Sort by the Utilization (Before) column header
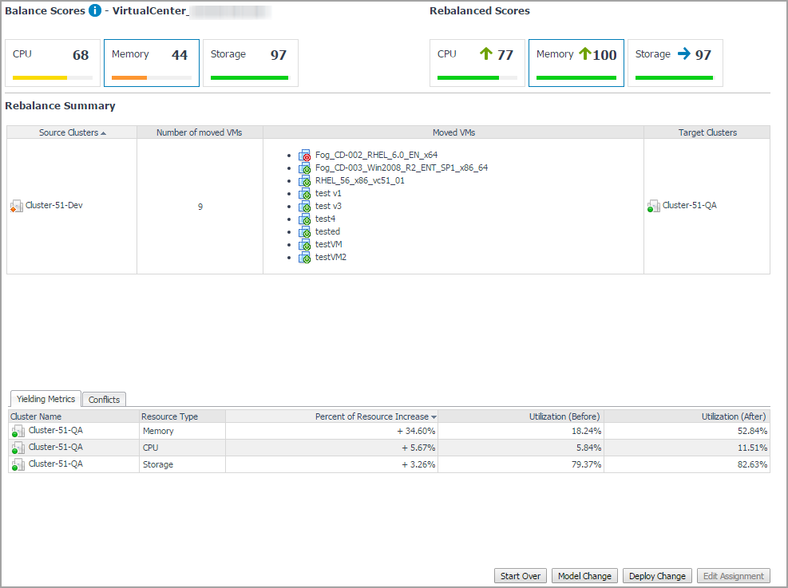The image size is (788, 588). (x=564, y=416)
